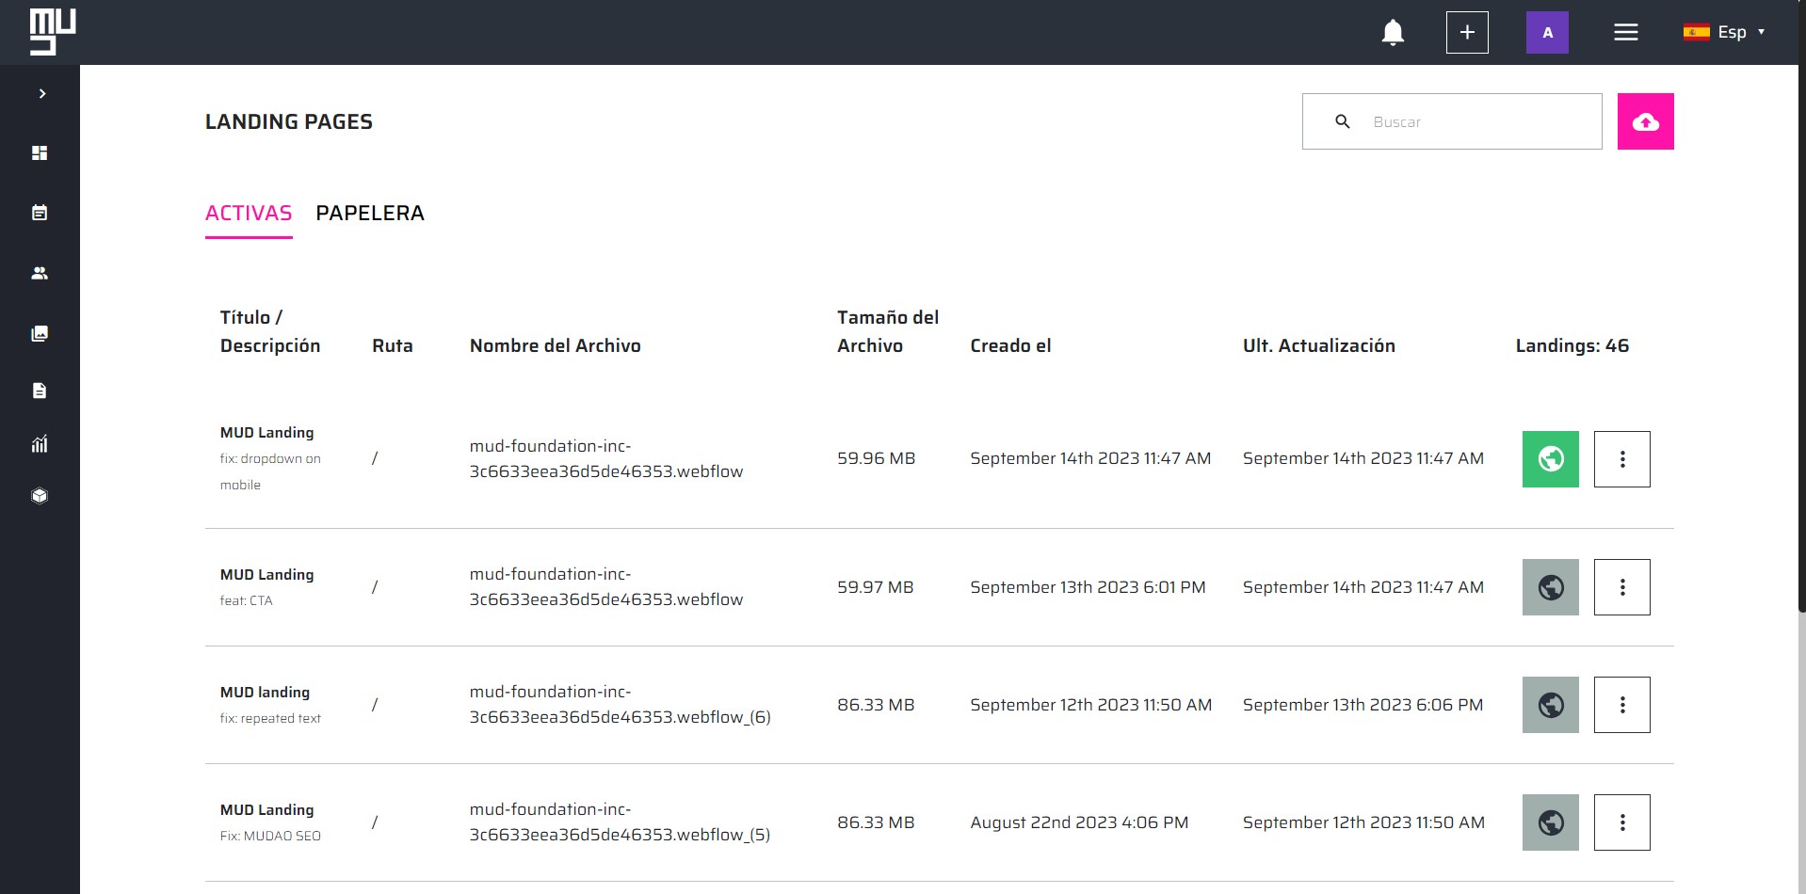Open the purple user avatar A
The width and height of the screenshot is (1806, 894).
[x=1547, y=32]
